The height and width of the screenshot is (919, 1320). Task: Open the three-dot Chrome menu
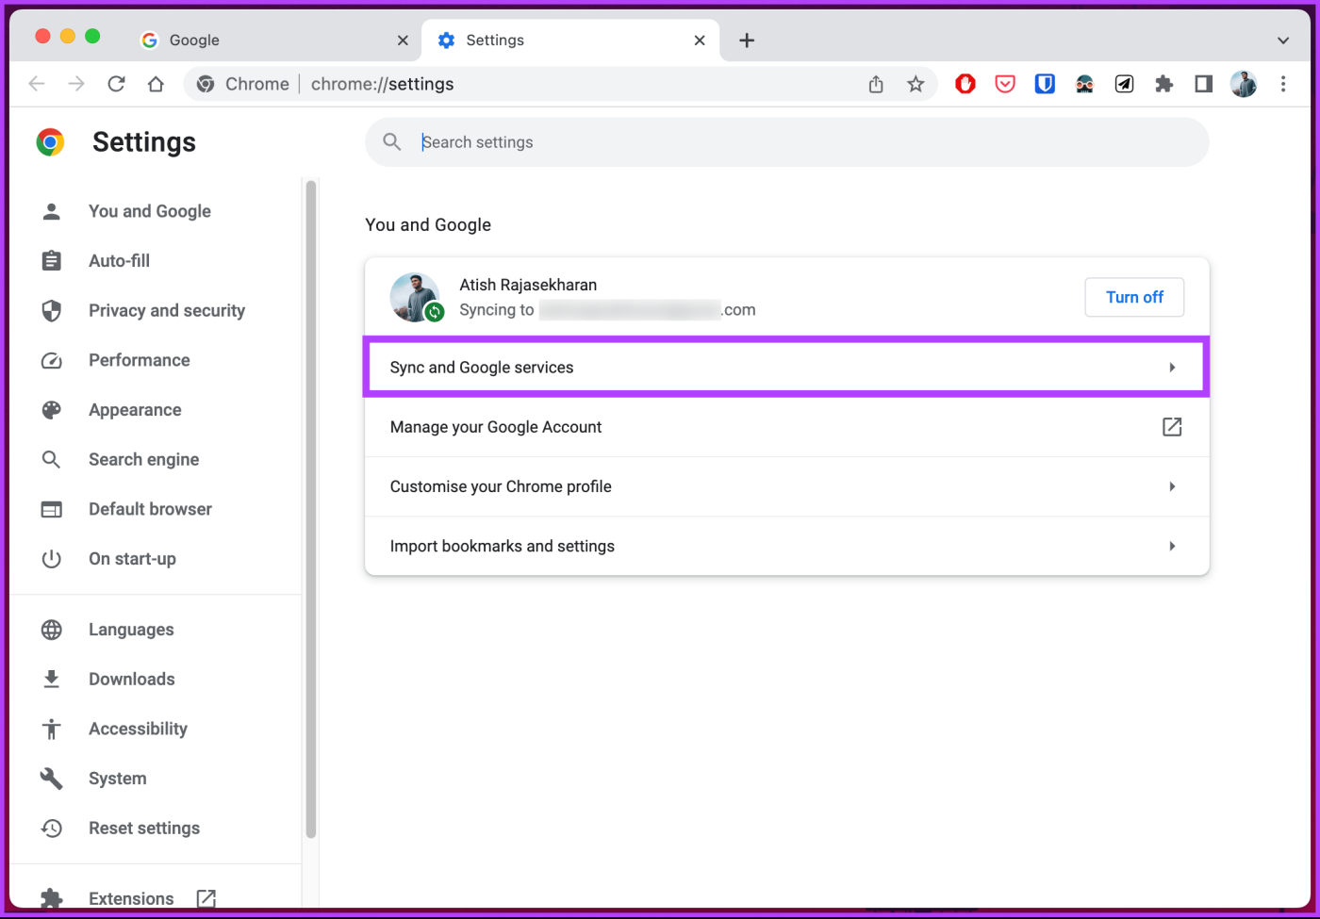point(1284,84)
